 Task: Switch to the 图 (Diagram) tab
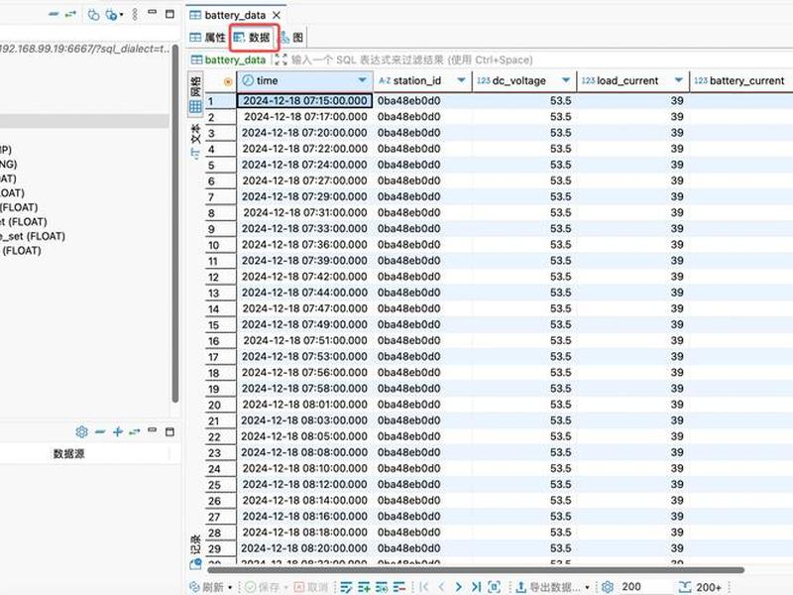(292, 38)
